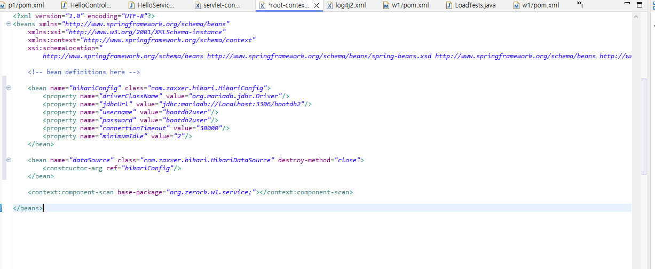Click the username property's bootdb2user value

coord(187,112)
